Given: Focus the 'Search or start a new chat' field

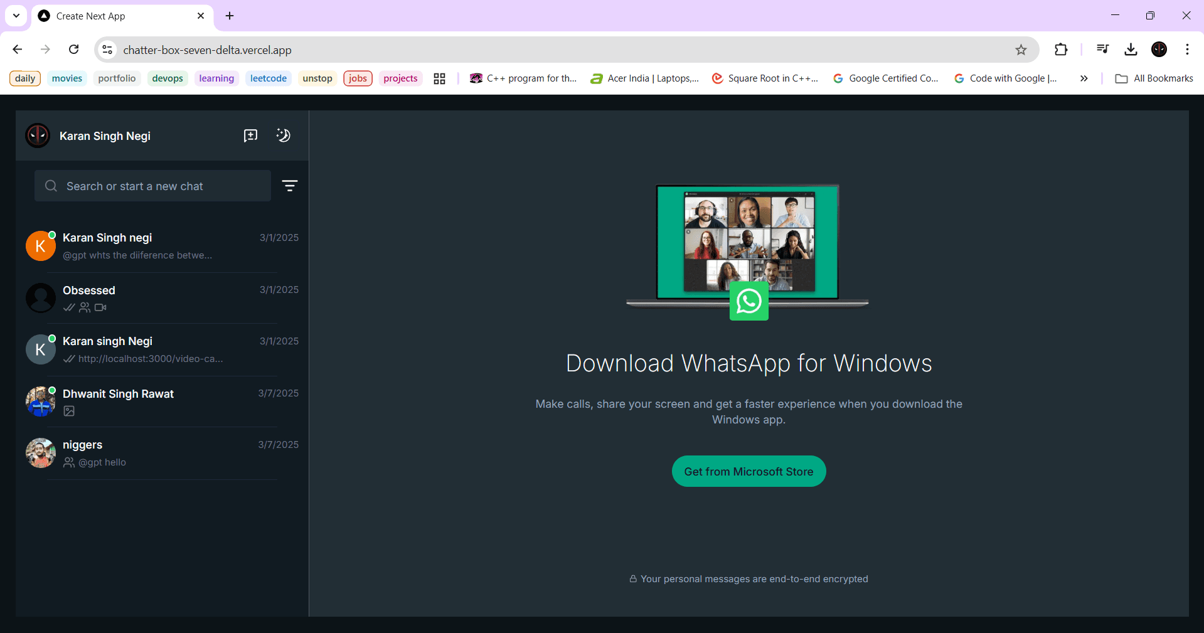Looking at the screenshot, I should [x=152, y=186].
